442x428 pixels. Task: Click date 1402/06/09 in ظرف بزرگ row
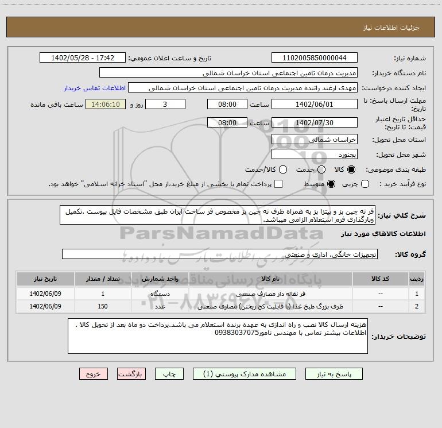(45, 306)
